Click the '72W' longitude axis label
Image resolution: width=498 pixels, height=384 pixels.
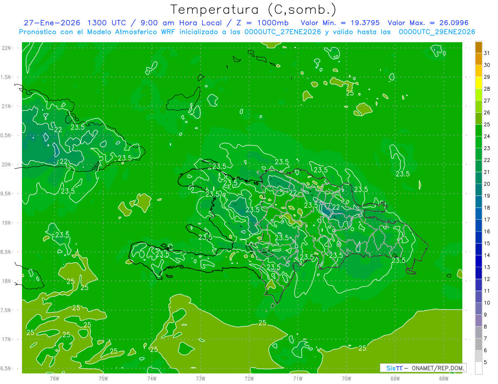249,378
